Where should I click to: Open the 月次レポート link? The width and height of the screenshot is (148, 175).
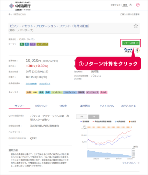click(45, 84)
